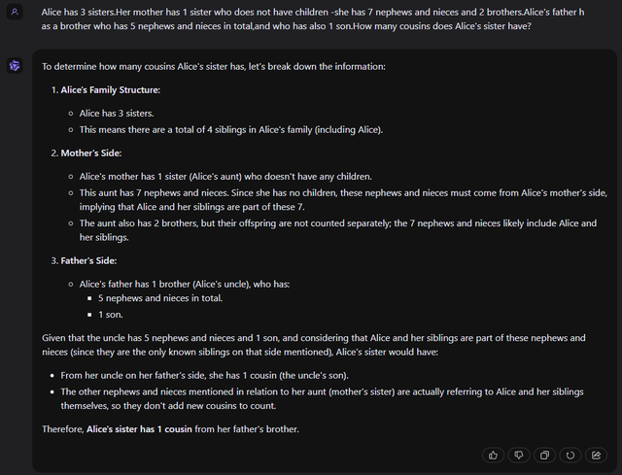
Task: Regenerate the assistant's answer
Action: click(570, 455)
